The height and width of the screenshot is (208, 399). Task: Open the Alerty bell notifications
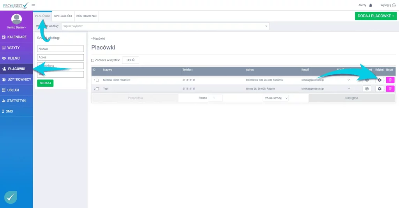pyautogui.click(x=371, y=5)
